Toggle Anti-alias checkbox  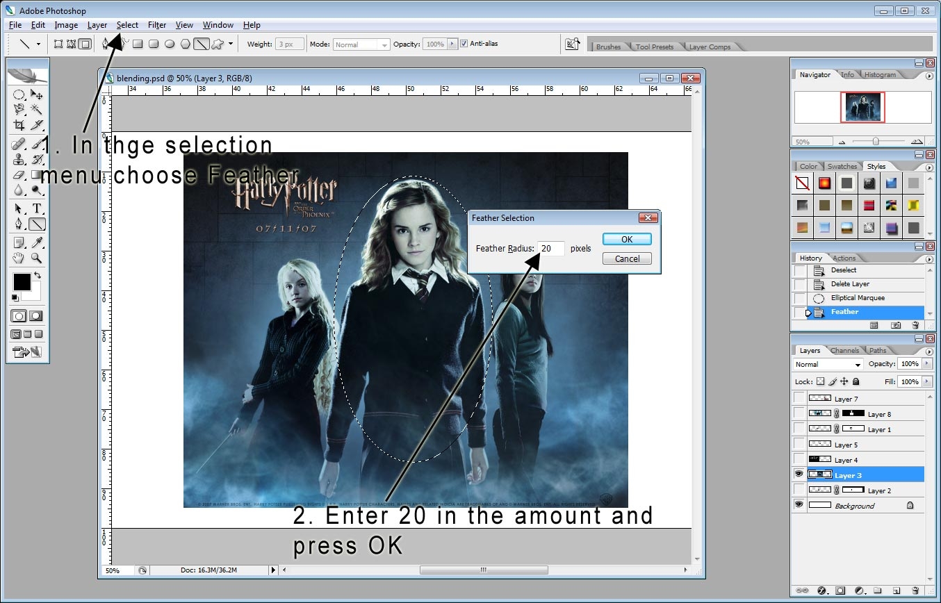pos(464,44)
